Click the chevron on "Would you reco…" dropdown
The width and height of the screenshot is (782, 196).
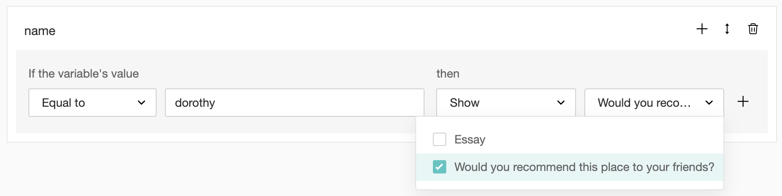(x=709, y=103)
